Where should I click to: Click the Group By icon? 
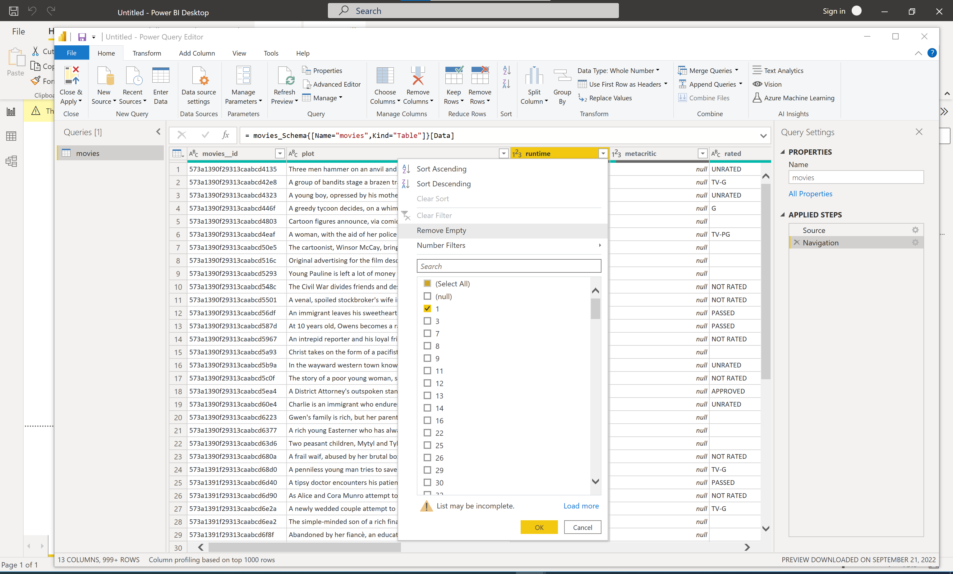click(562, 75)
